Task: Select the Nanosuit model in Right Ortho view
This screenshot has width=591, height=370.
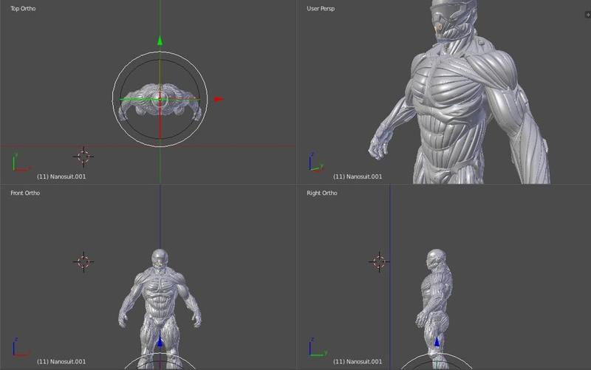Action: [x=435, y=308]
